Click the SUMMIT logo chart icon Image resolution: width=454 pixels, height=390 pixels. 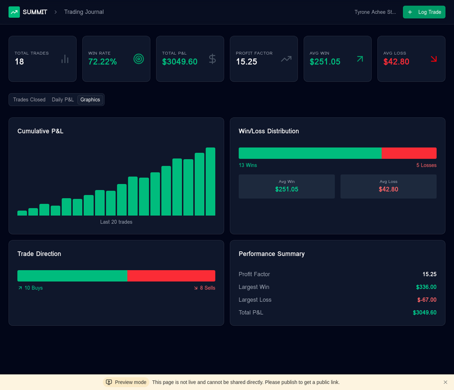14,12
